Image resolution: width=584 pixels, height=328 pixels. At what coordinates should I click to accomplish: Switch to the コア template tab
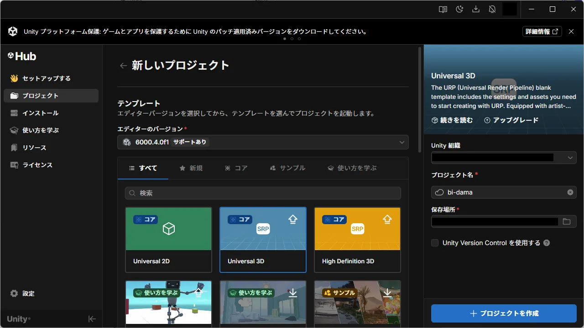[x=236, y=168]
